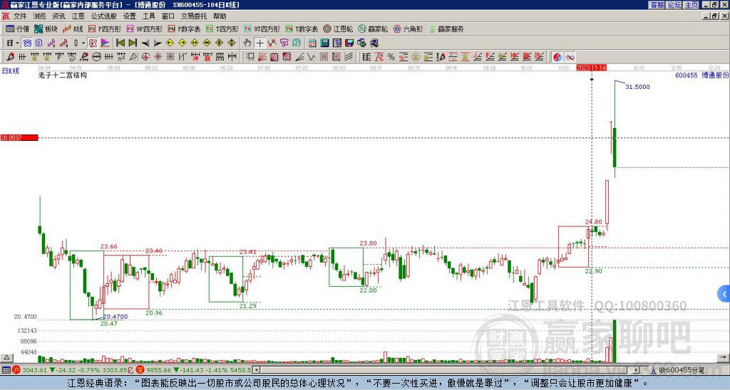Click the circle with horizontal line icon
The image size is (730, 390).
tap(96, 57)
